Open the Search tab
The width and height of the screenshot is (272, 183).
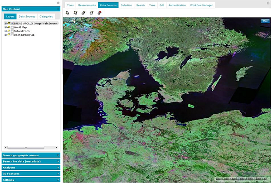(141, 5)
